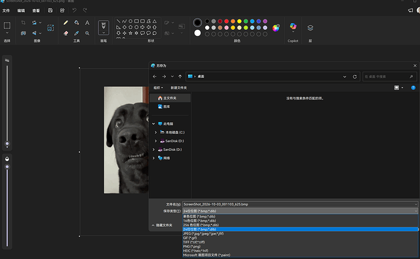Open the brushes dropdown chevron

[x=103, y=33]
